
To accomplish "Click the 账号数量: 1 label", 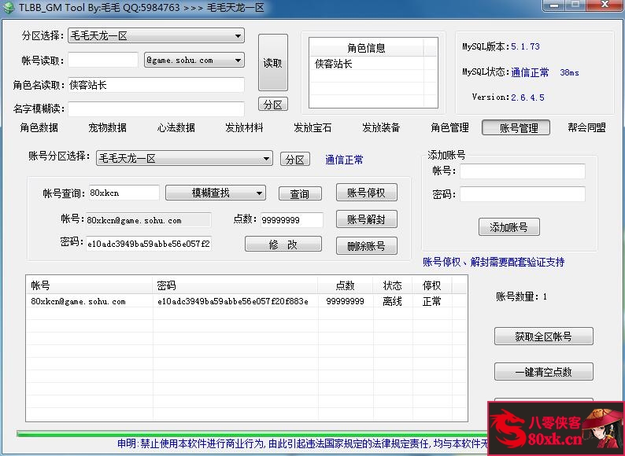I will (521, 296).
